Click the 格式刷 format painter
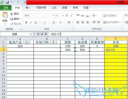 pos(16,24)
